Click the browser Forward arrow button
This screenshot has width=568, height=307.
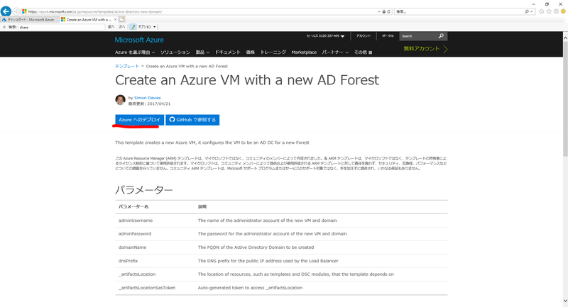(16, 11)
